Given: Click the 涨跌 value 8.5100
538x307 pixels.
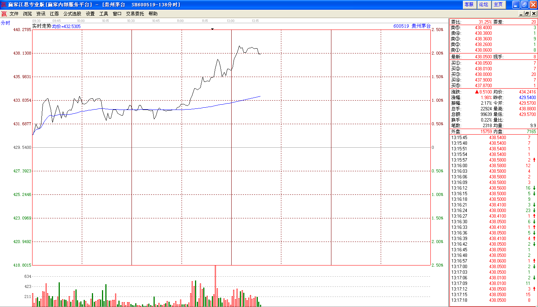Looking at the screenshot, I should point(483,92).
